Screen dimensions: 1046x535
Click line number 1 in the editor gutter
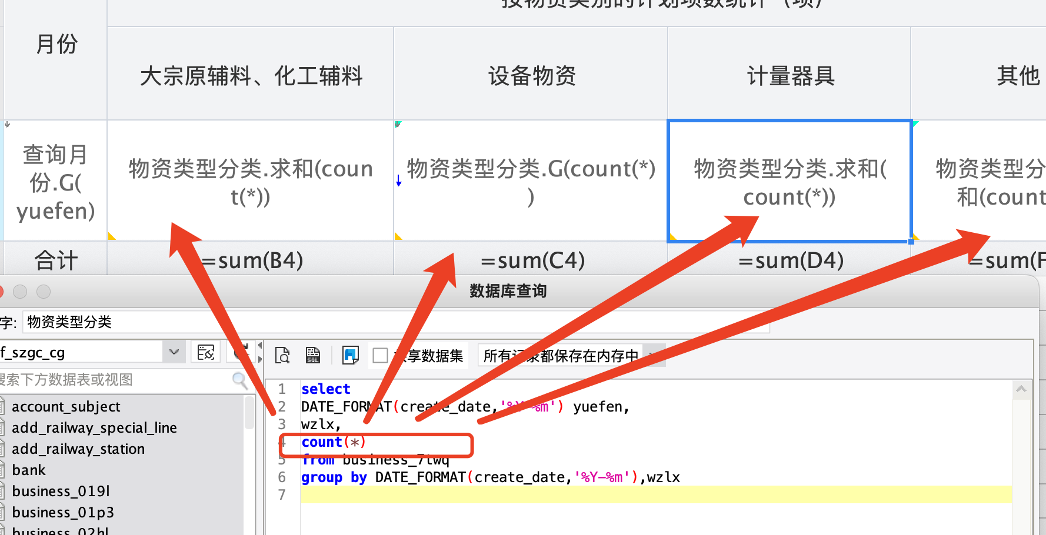[x=282, y=389]
